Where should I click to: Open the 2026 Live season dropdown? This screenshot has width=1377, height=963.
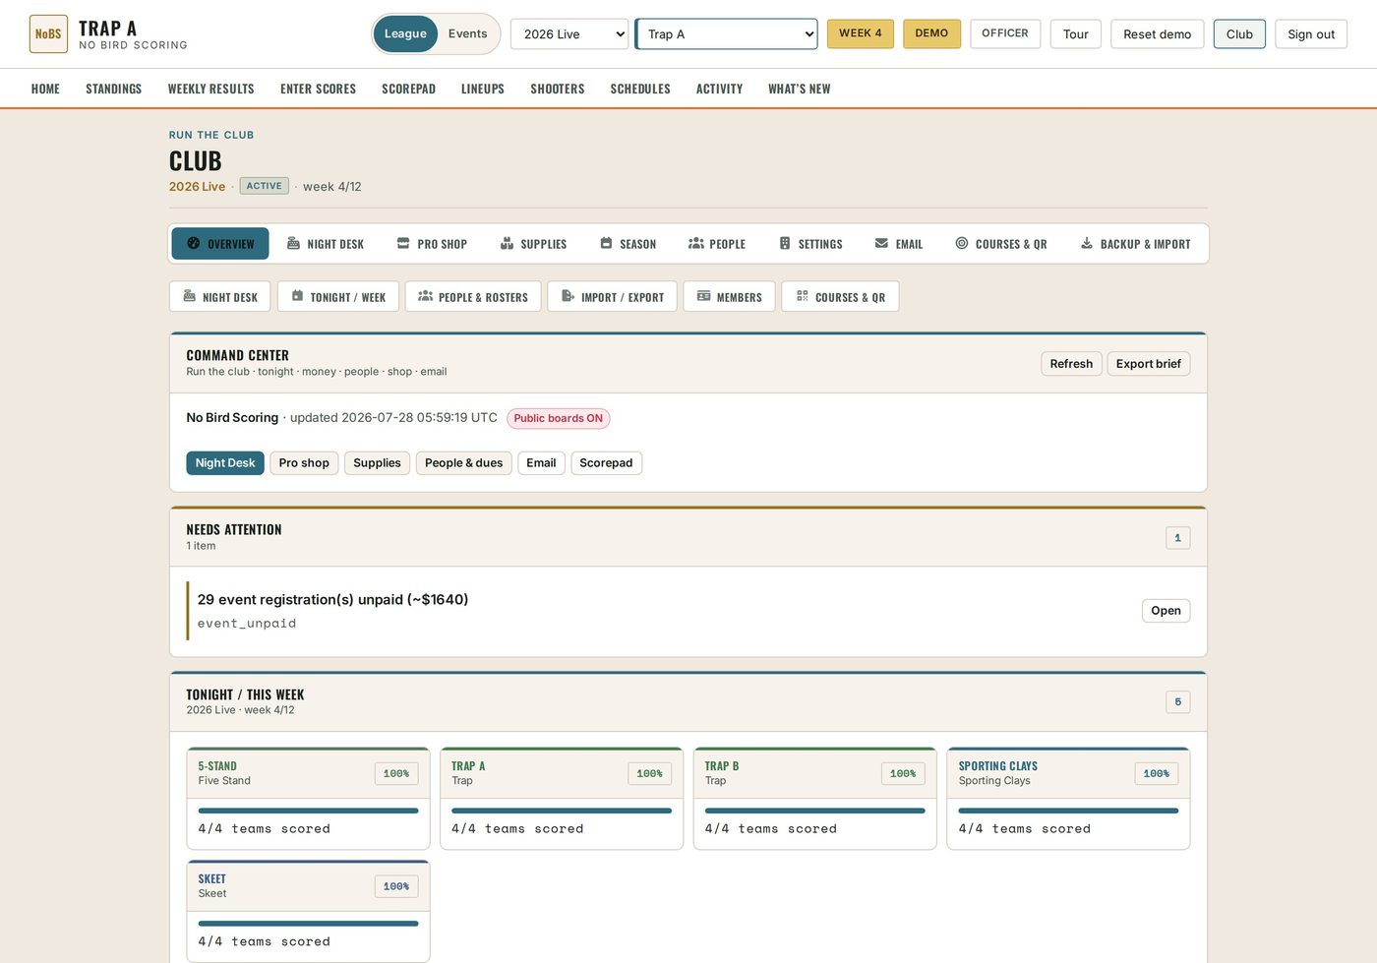click(x=569, y=33)
